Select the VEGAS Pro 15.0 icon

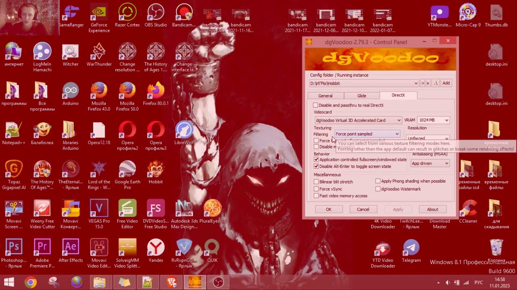point(99,214)
